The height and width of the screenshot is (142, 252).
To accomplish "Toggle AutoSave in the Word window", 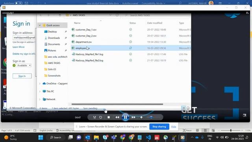I will [19, 3].
